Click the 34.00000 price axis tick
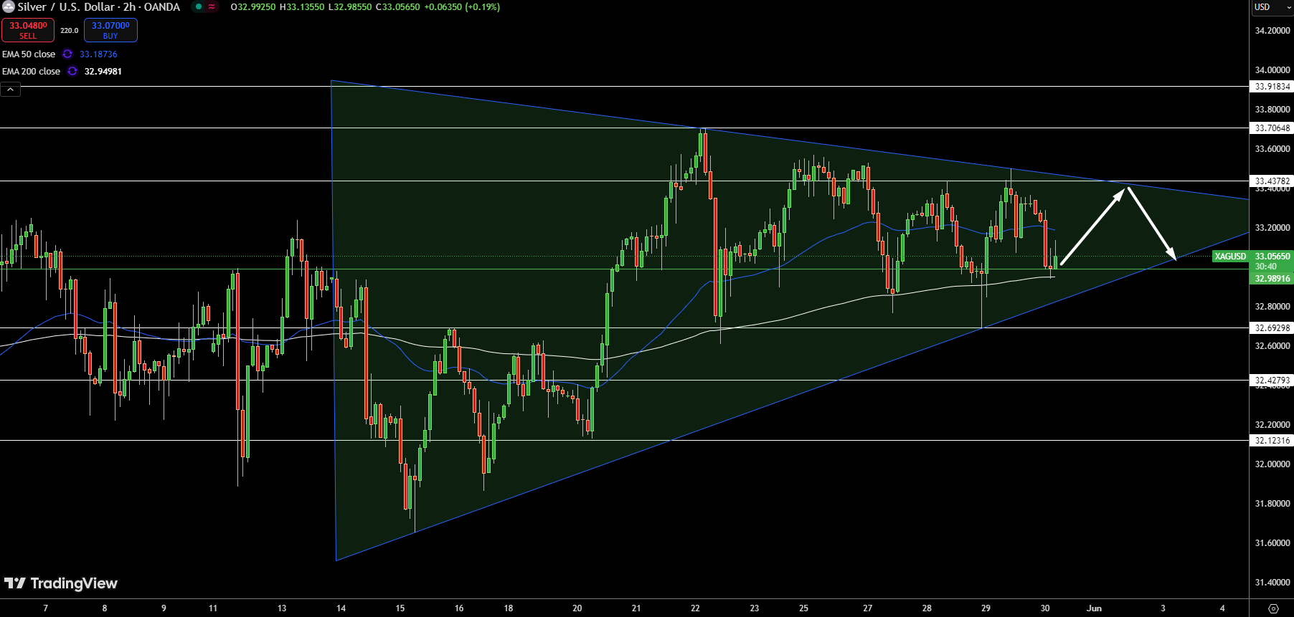 coord(1272,70)
